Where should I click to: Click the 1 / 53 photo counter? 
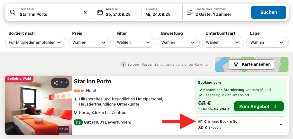click(x=64, y=129)
